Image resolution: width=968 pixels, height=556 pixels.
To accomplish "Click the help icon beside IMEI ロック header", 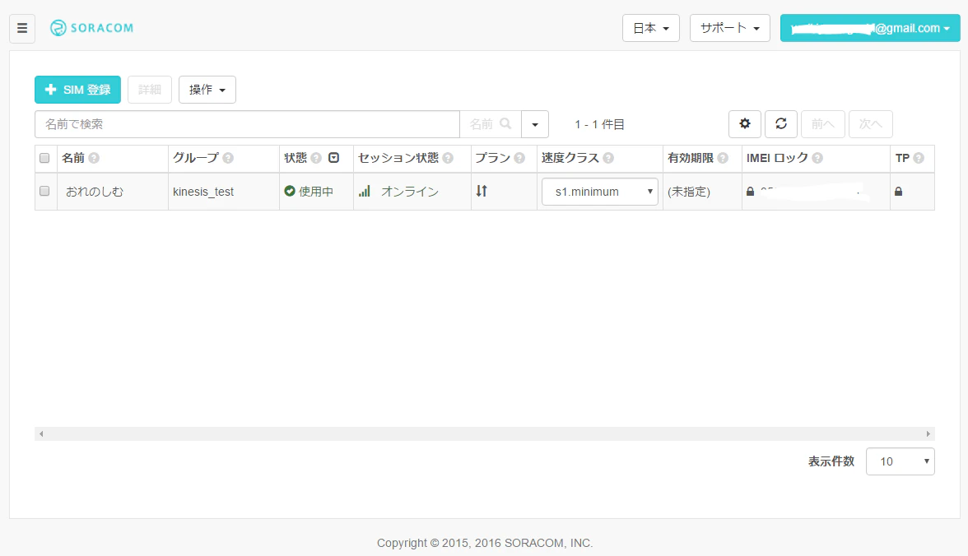I will click(x=817, y=158).
